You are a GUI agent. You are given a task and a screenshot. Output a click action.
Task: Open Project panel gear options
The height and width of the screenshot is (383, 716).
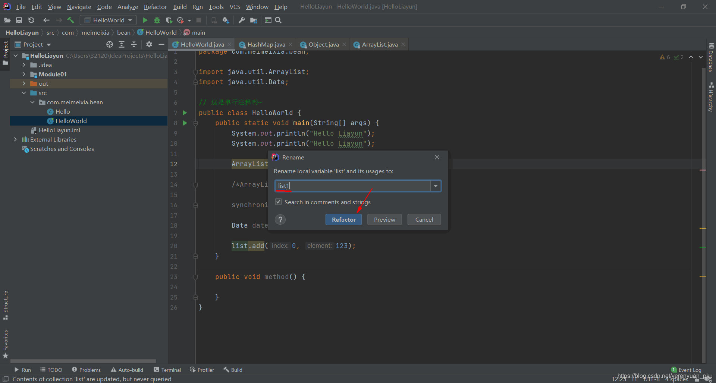coord(149,44)
